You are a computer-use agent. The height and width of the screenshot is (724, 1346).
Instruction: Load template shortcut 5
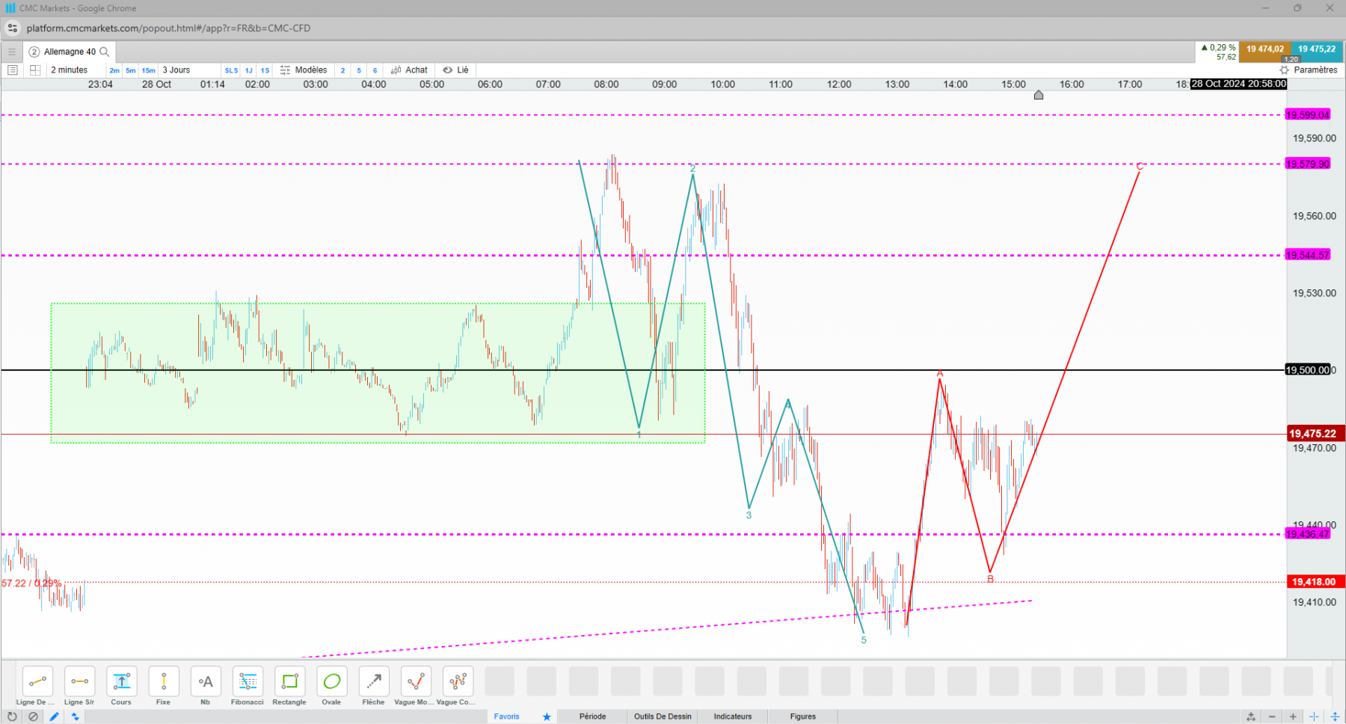click(359, 70)
